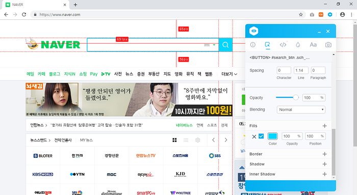Click the orange extension icon in Chrome's toolbar
Screen dimensions: 357x195
pyautogui.click(x=321, y=15)
